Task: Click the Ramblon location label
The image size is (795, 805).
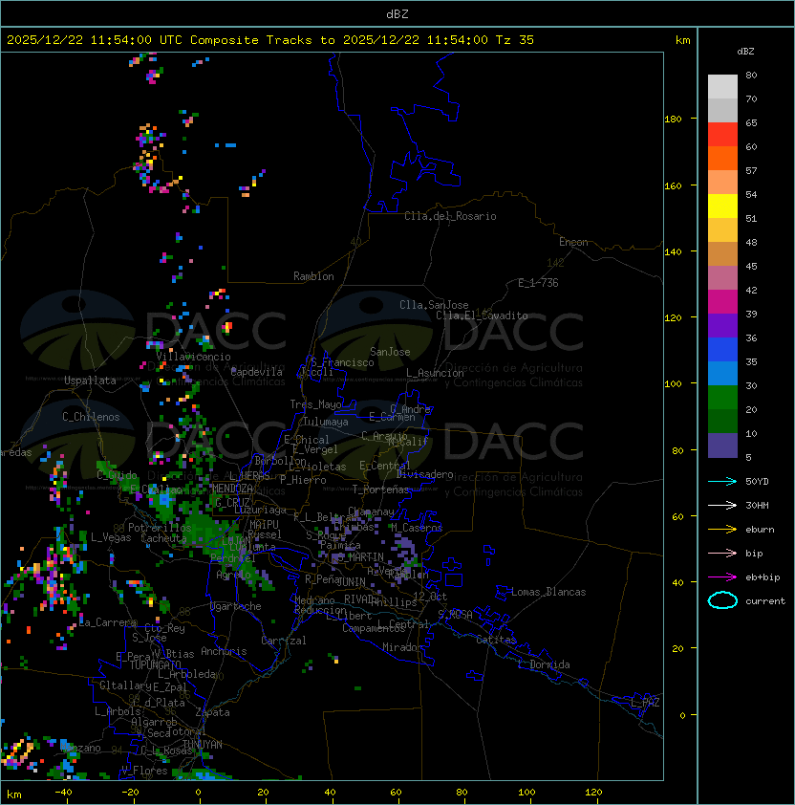Action: pyautogui.click(x=313, y=276)
